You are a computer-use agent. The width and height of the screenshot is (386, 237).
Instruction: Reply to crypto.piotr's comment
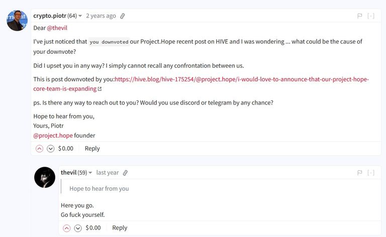click(x=92, y=149)
